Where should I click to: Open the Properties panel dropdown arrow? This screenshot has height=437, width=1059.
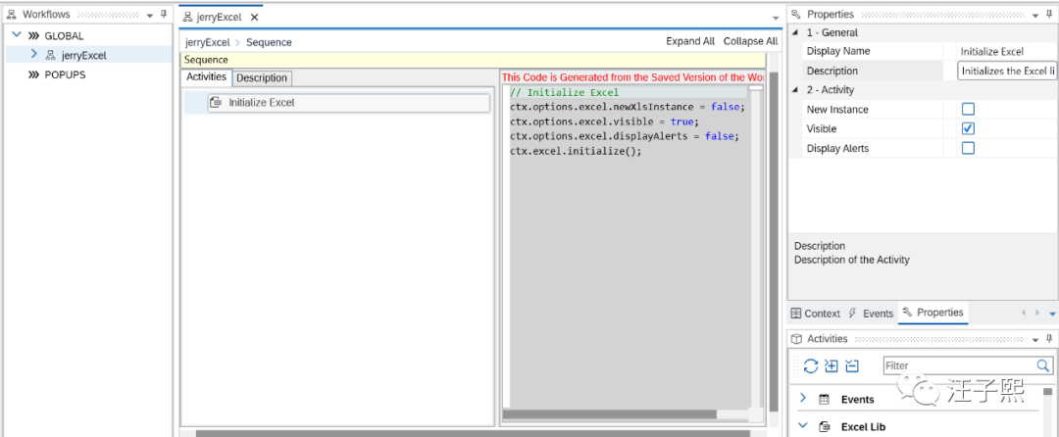click(1037, 15)
